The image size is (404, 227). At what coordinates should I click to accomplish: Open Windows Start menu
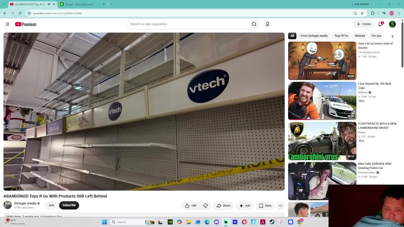click(104, 222)
